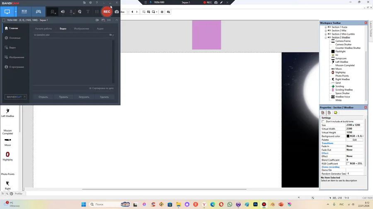Click previous frame arrow in toolbar
This screenshot has height=209, width=373.
click(x=132, y=12)
